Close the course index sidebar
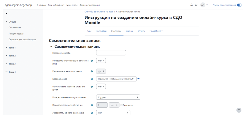This screenshot has width=247, height=118. pyautogui.click(x=6, y=14)
